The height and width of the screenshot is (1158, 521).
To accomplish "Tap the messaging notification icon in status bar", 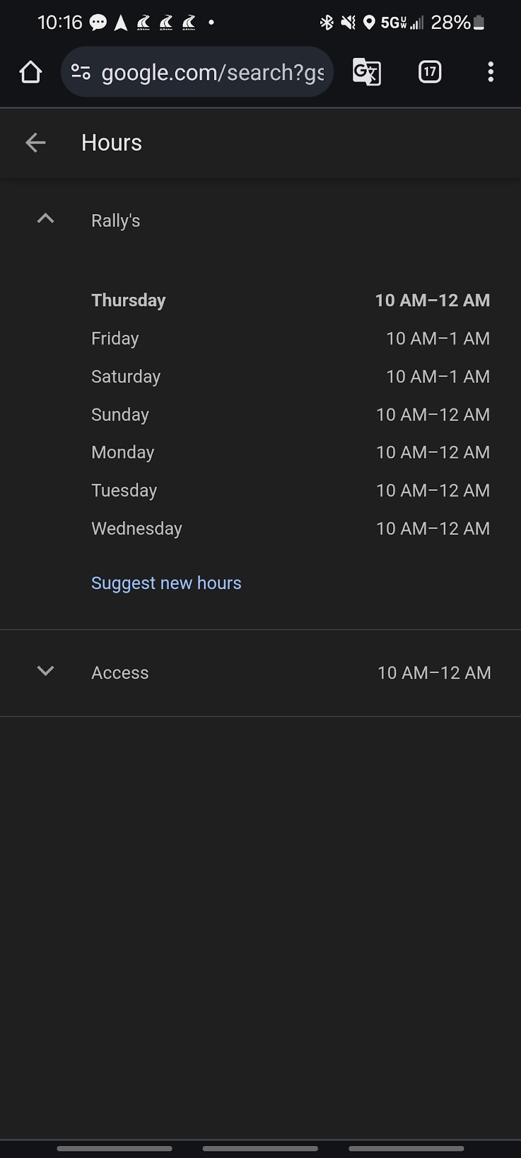I will click(x=98, y=23).
